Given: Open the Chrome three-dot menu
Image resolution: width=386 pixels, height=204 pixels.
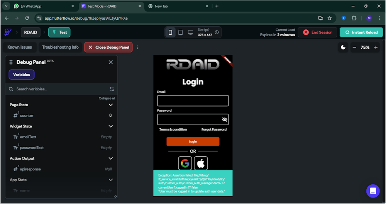Looking at the screenshot, I should click(379, 18).
